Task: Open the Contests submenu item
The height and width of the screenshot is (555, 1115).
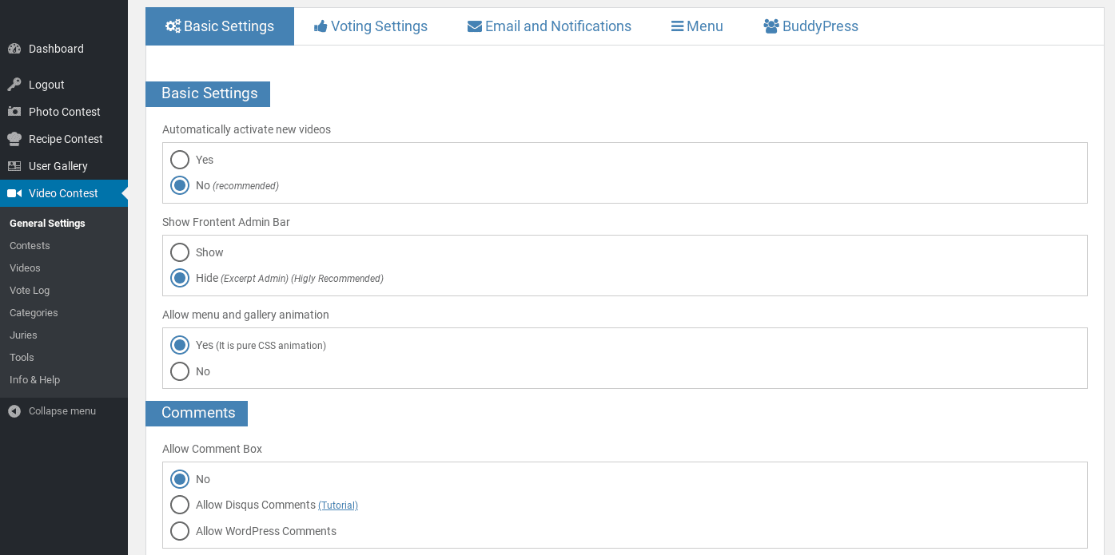Action: [x=29, y=245]
